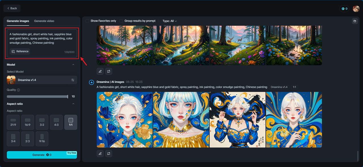Click the Quality info icon
The width and height of the screenshot is (363, 167).
tap(18, 90)
